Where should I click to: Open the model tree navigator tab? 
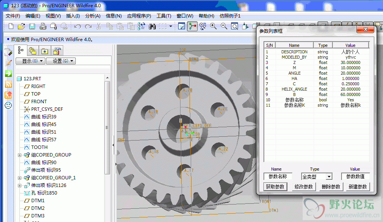point(21,51)
